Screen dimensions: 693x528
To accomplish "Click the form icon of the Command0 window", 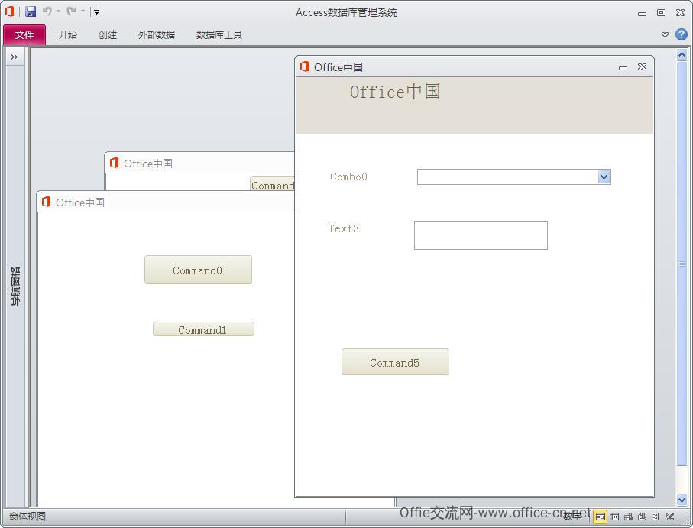I will point(47,202).
